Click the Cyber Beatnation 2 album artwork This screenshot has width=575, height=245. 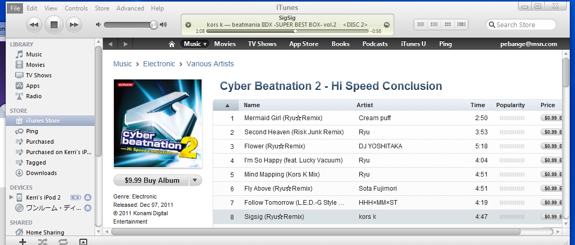point(158,123)
